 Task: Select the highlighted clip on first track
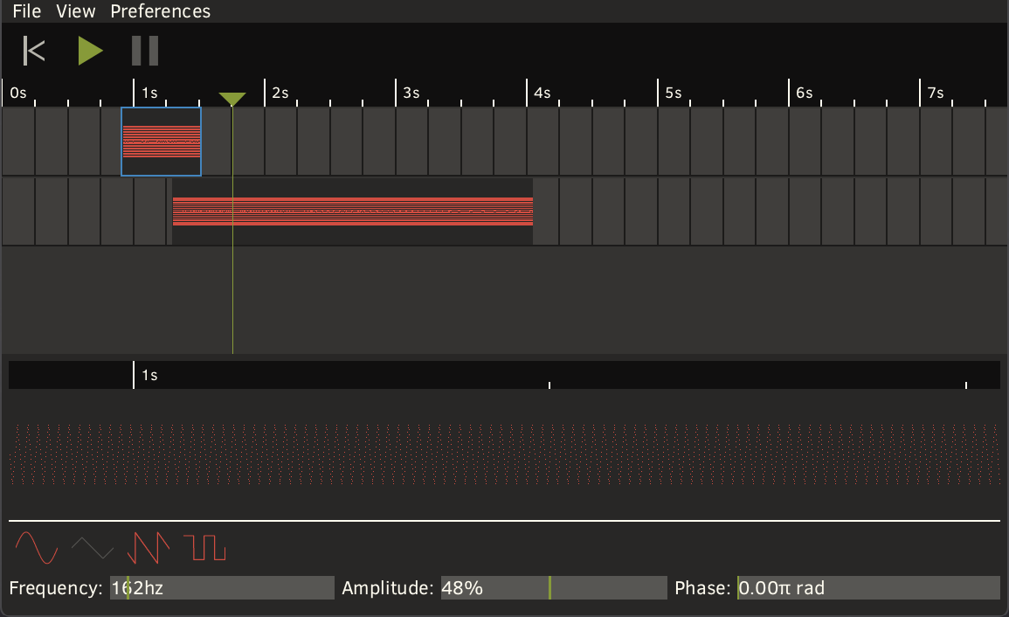pos(162,142)
